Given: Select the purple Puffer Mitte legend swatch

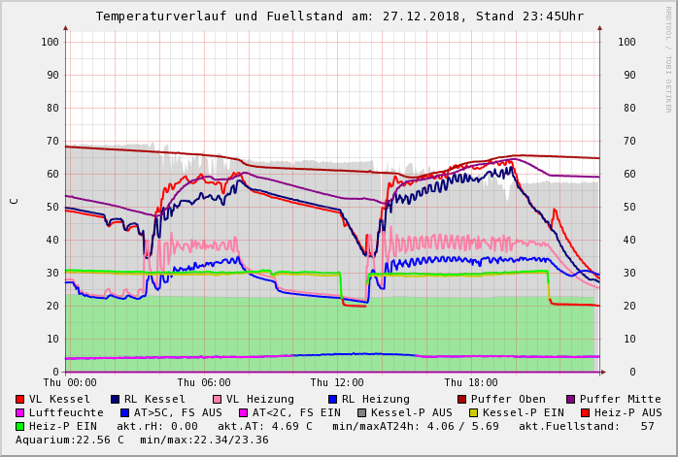Looking at the screenshot, I should [571, 399].
